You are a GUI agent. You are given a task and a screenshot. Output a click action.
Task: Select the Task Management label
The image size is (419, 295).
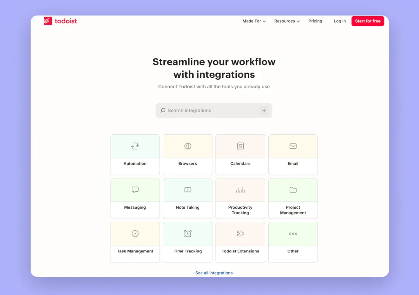pos(135,251)
